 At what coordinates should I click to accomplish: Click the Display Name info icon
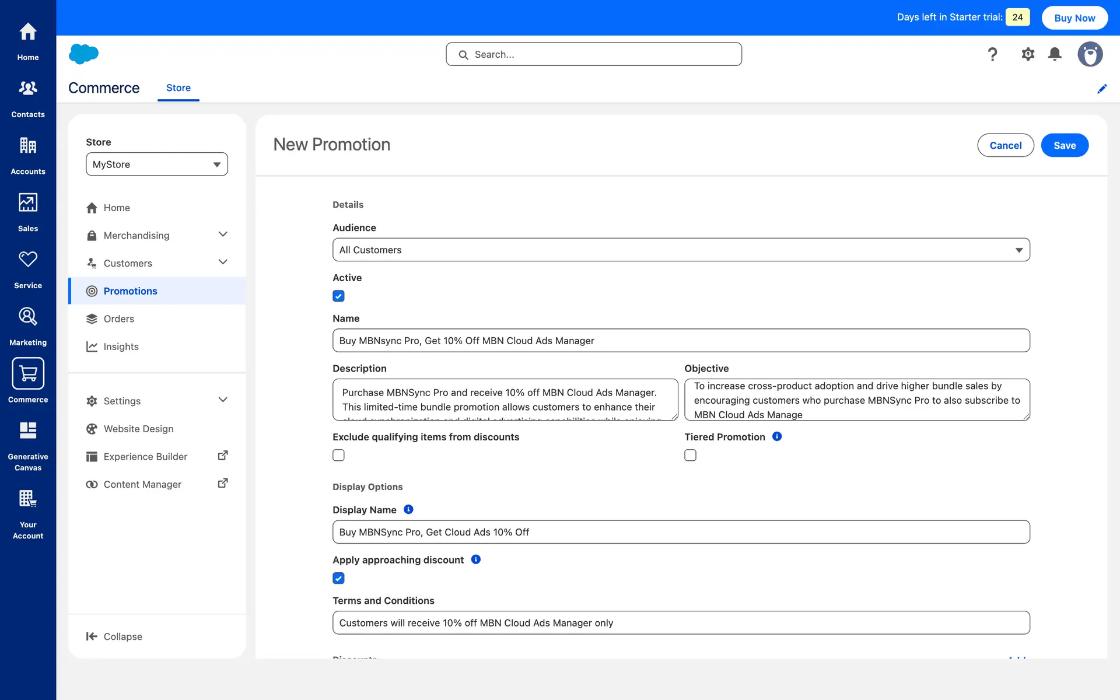[x=408, y=509]
